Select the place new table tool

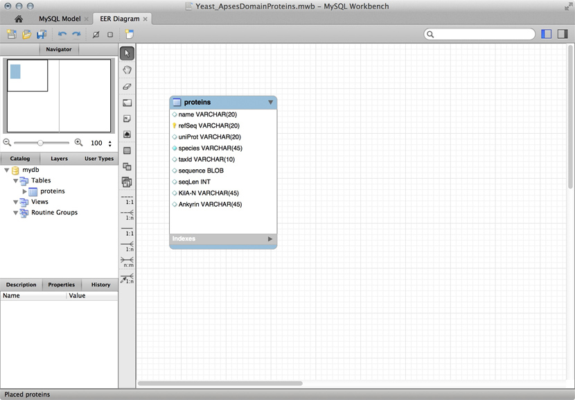click(127, 150)
